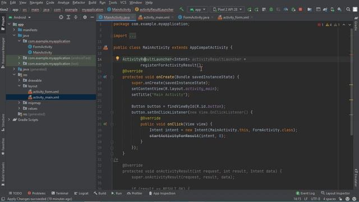The width and height of the screenshot is (359, 202).
Task: Click Expand All icon in Project panel
Action: point(68,17)
